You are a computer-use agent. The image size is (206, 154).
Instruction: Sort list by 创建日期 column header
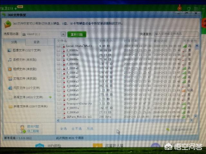130,41
